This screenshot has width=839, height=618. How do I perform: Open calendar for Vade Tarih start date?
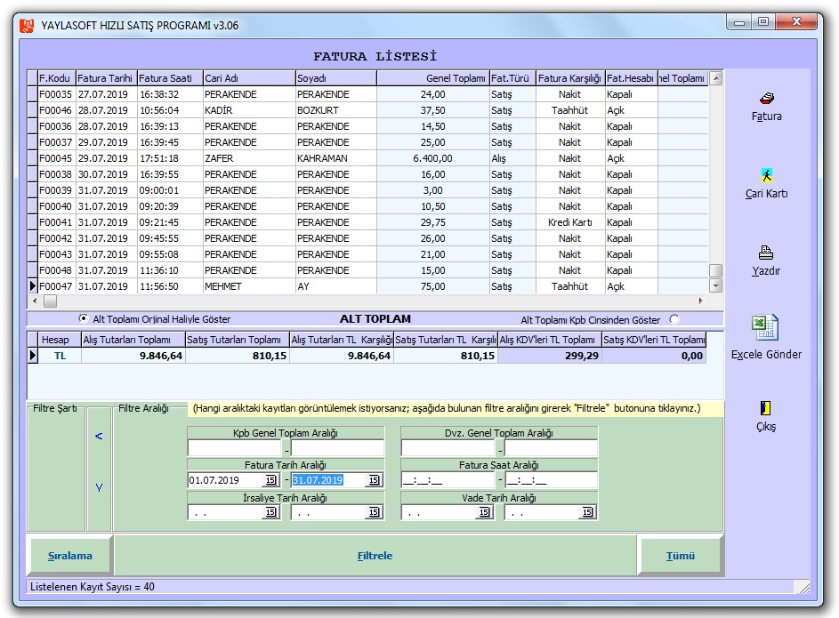pos(484,512)
